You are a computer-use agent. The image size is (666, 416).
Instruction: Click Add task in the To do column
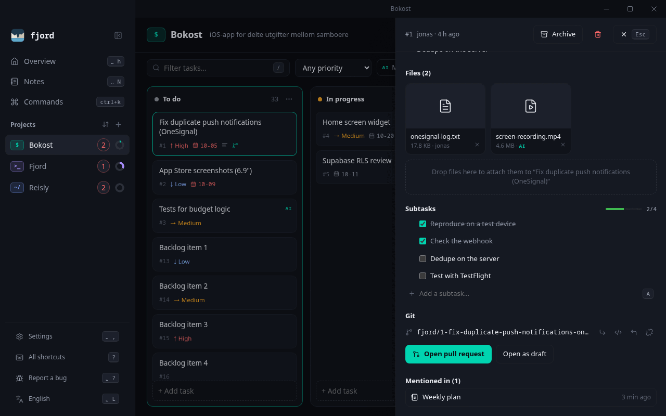pos(225,391)
